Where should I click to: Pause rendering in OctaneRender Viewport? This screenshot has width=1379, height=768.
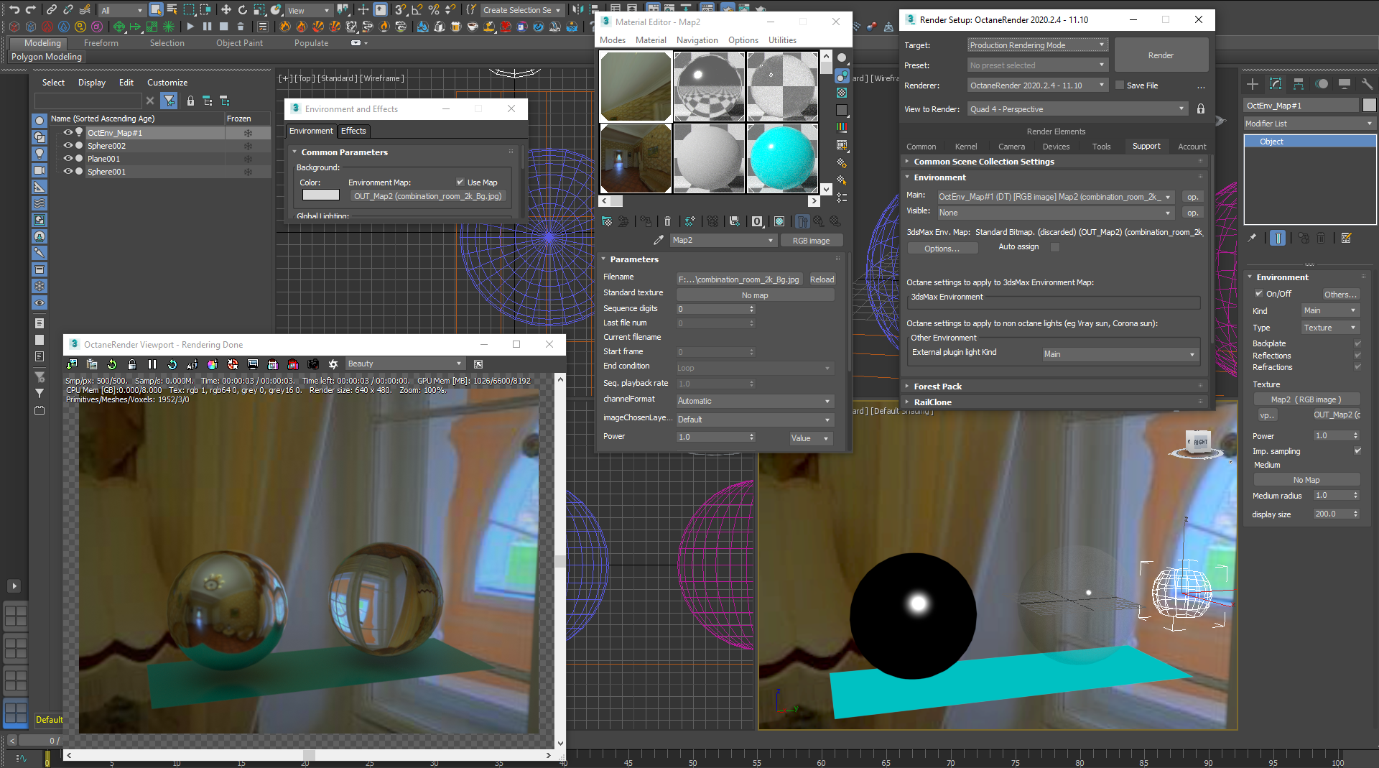click(152, 364)
